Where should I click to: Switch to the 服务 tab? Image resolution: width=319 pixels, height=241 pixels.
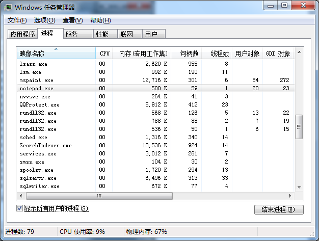coord(78,34)
